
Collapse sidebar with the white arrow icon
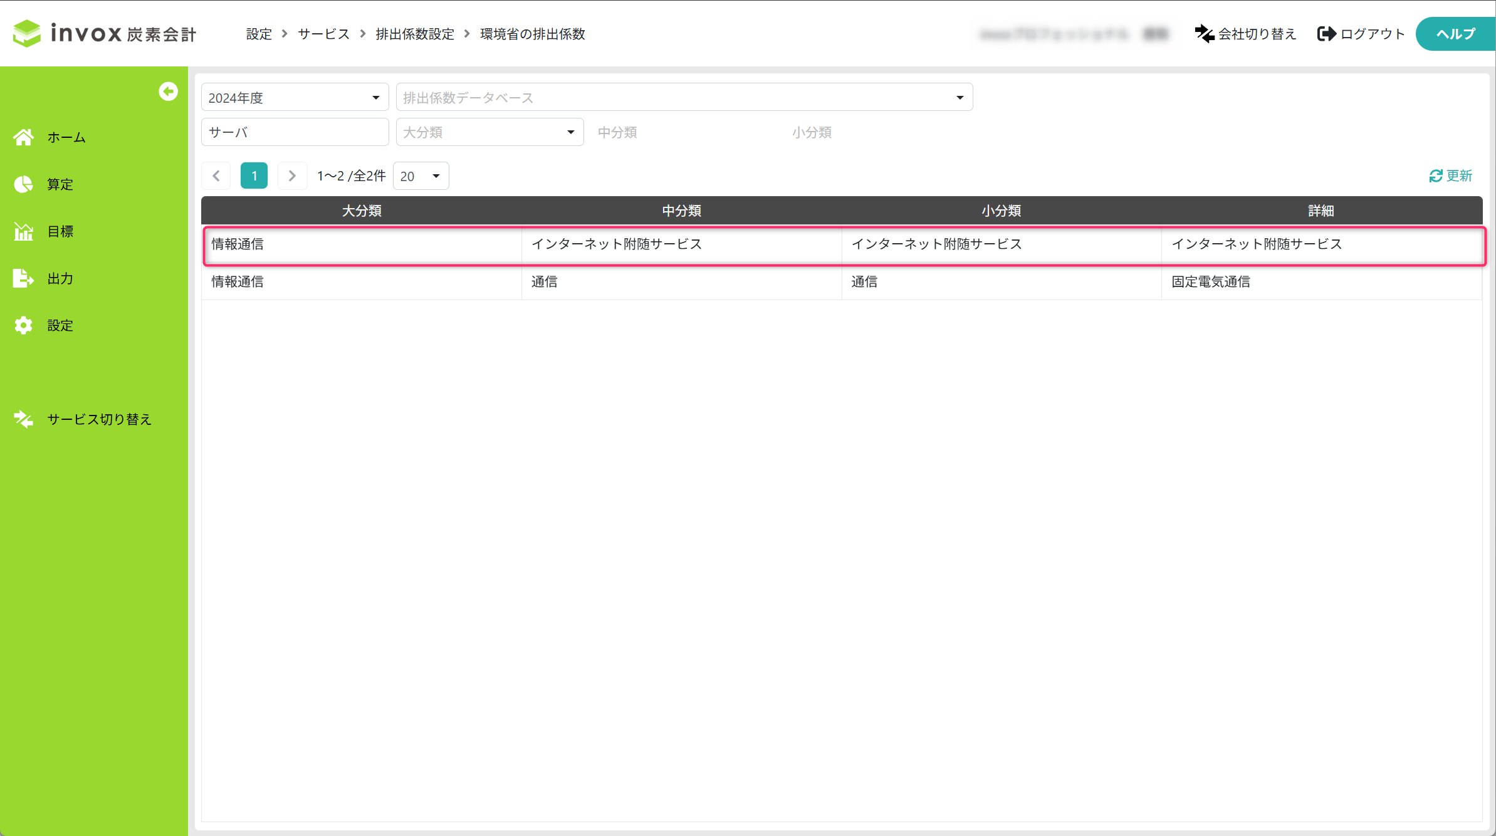pos(168,91)
